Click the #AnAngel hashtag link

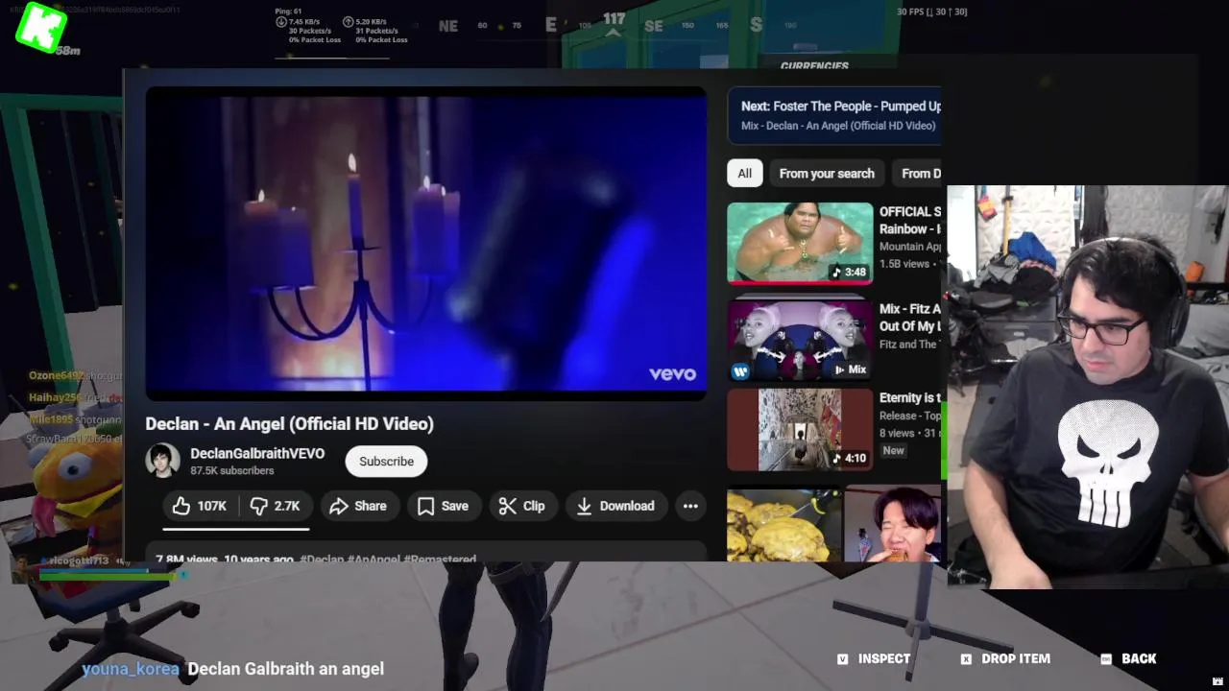click(374, 559)
